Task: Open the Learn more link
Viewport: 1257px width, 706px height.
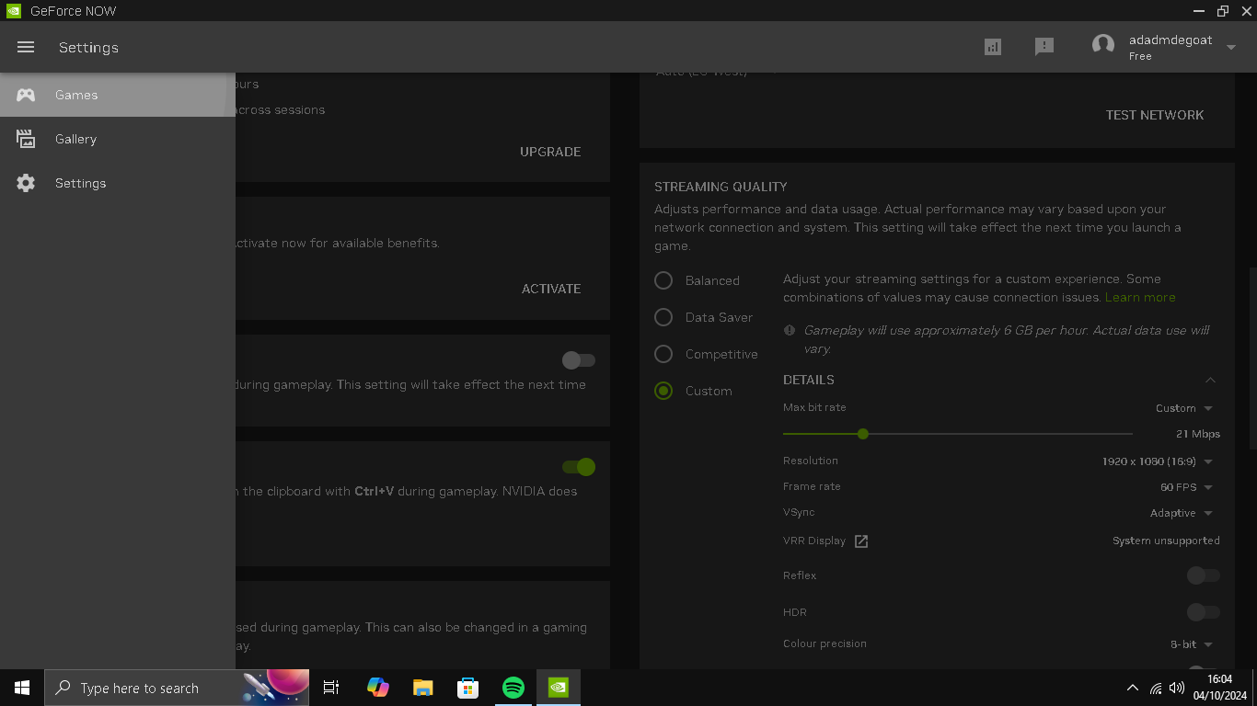Action: (x=1140, y=297)
